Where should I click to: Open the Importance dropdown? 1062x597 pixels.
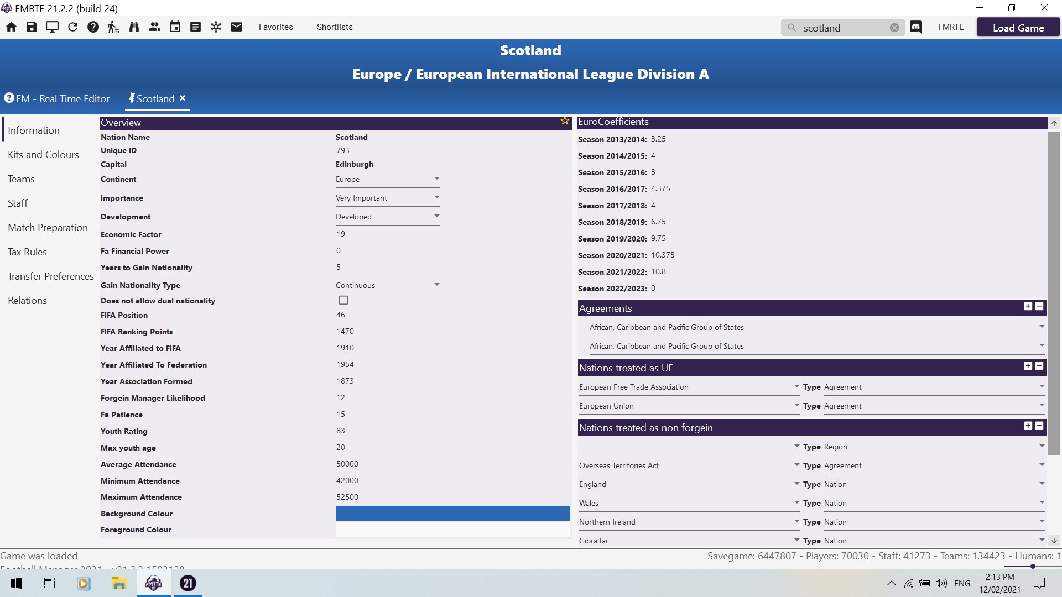pyautogui.click(x=387, y=198)
